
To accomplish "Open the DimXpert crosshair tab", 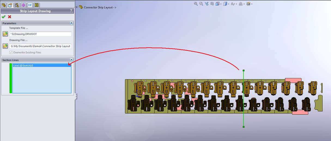I will 23,5.
